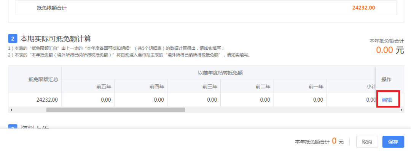Click the blue 保存 button
Image resolution: width=411 pixels, height=151 pixels.
click(x=393, y=142)
